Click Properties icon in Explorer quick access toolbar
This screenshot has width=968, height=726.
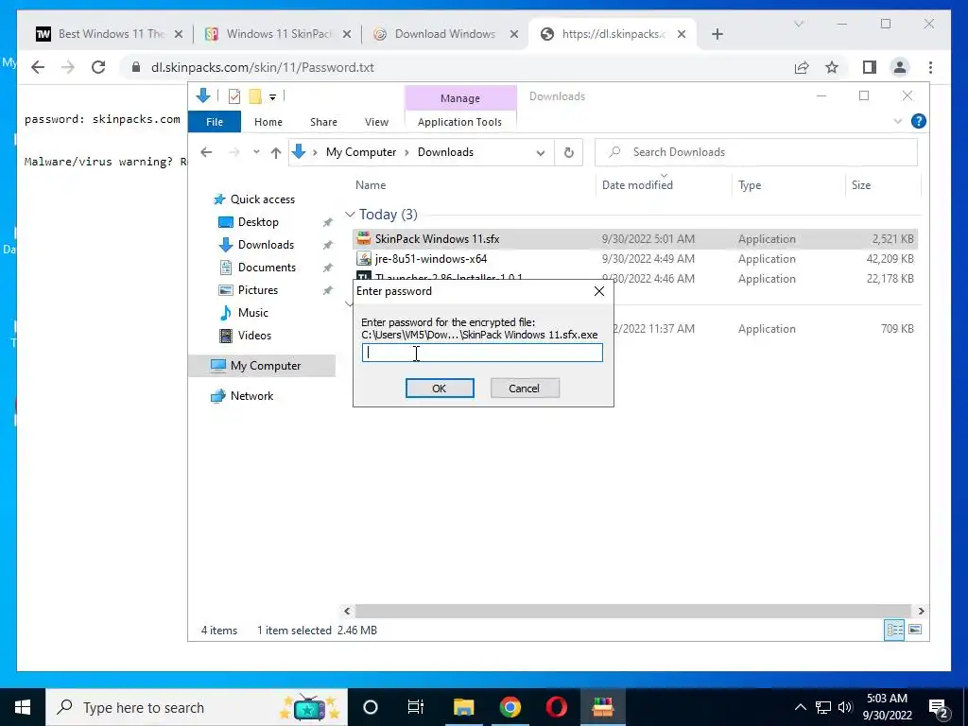pyautogui.click(x=234, y=96)
